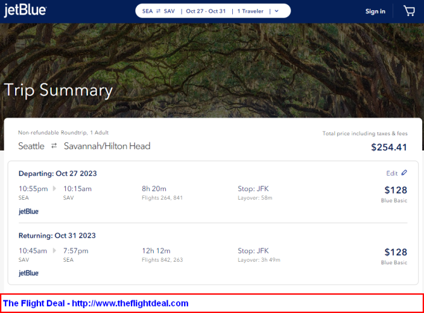Viewport: 424px width, 313px height.
Task: Click the Trip Summary heading
Action: [x=58, y=90]
